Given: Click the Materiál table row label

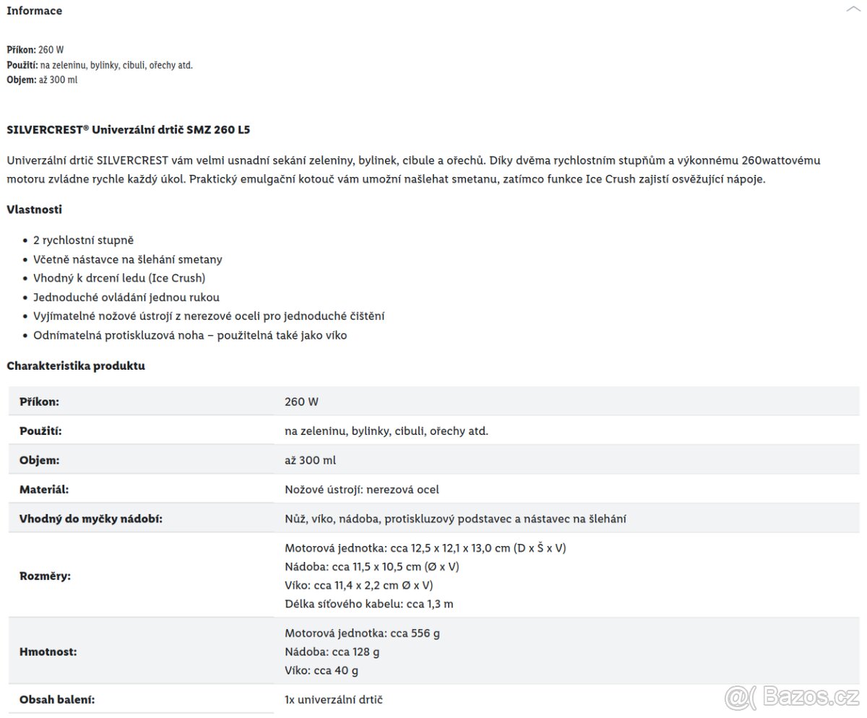Looking at the screenshot, I should click(44, 490).
